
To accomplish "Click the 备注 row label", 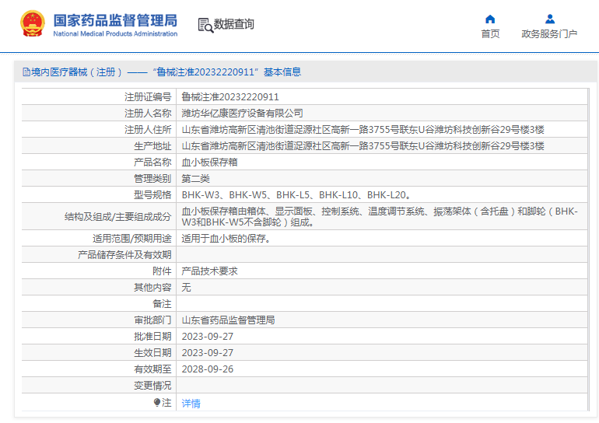I will click(162, 303).
